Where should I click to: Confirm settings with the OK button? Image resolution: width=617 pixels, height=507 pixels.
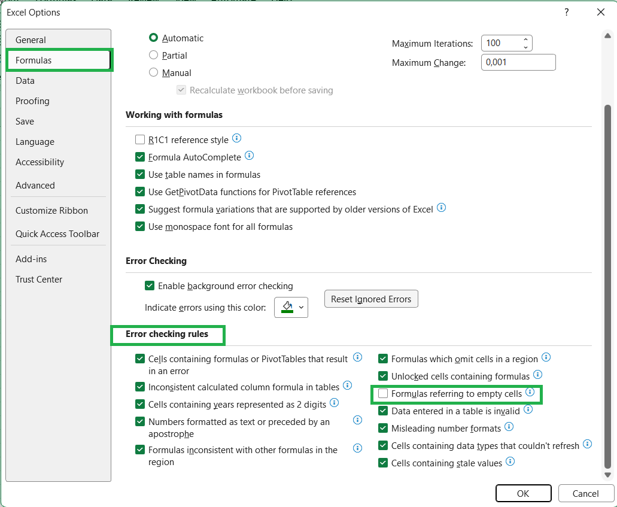(524, 494)
